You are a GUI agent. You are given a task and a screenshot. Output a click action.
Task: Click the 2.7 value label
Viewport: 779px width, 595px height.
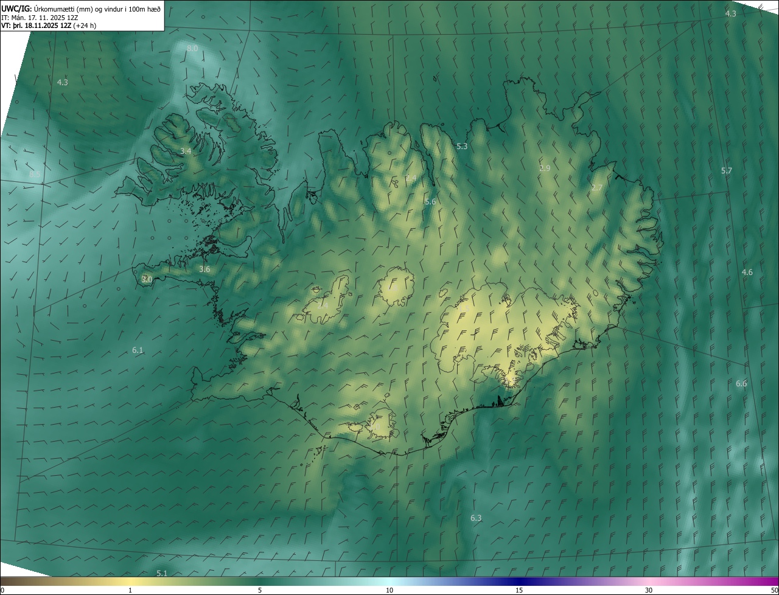point(597,188)
